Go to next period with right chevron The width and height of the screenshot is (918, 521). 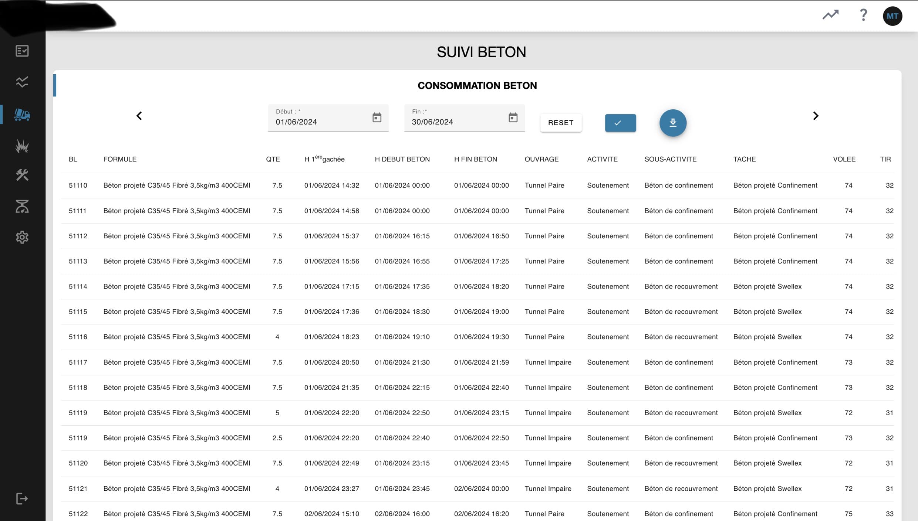point(816,116)
